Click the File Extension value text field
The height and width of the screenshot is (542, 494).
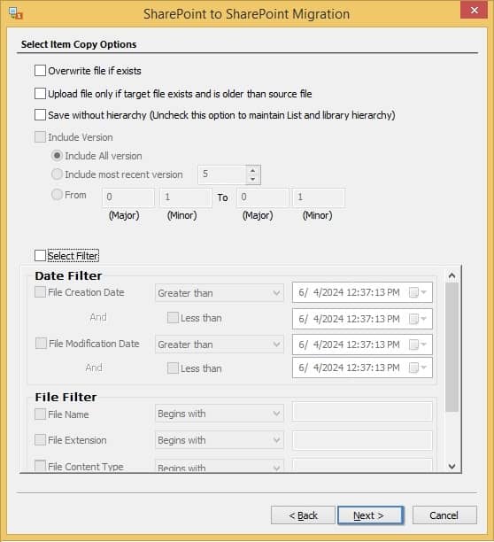(362, 440)
